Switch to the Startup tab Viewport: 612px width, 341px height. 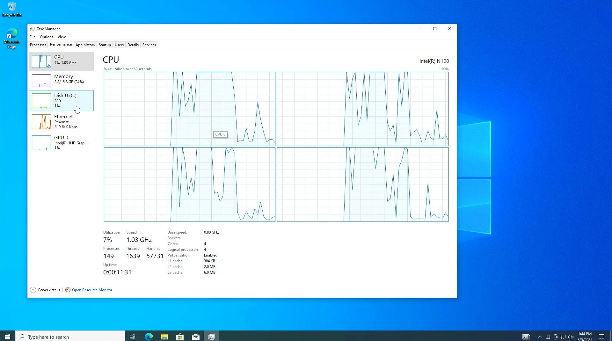click(105, 45)
